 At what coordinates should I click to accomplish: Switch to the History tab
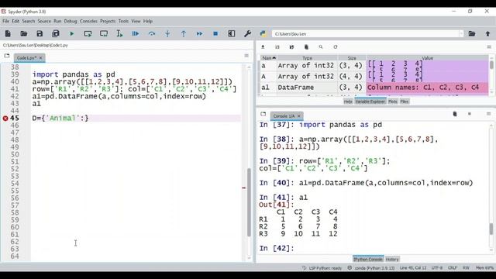(x=392, y=260)
